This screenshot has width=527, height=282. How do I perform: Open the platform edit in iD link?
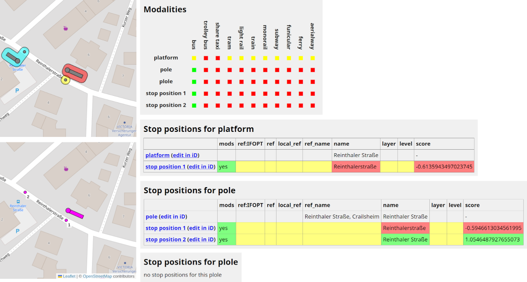point(185,155)
